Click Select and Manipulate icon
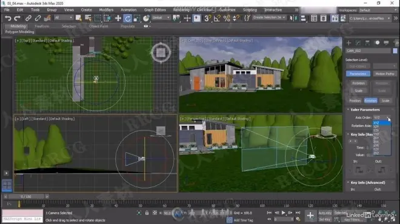 tap(187, 18)
